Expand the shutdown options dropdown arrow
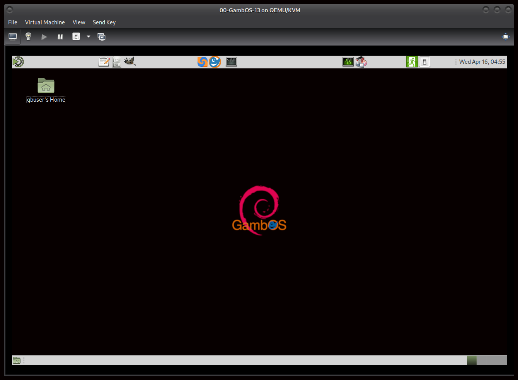Image resolution: width=518 pixels, height=380 pixels. 89,37
